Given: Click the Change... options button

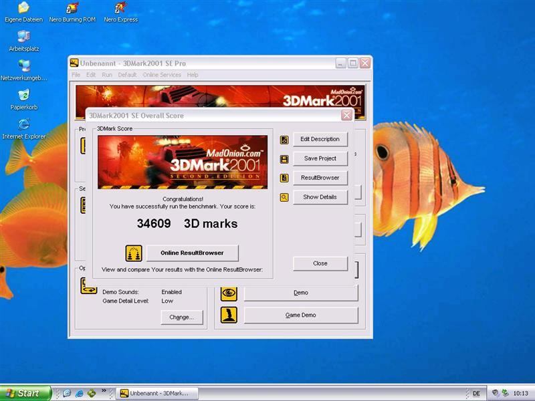Looking at the screenshot, I should (x=182, y=317).
